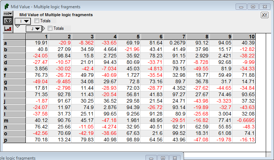Click cell value -0.6695
This screenshot has width=274, height=160.
[x=246, y=120]
